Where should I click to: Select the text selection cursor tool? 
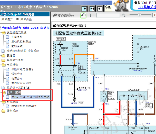click(90, 15)
